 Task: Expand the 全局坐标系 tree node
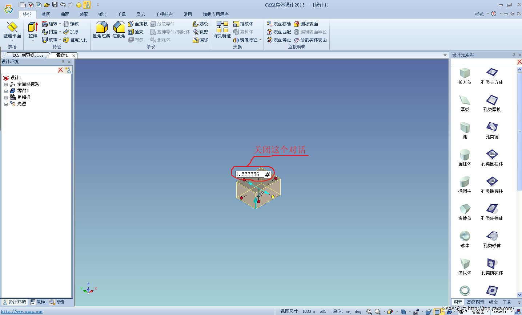(x=6, y=85)
